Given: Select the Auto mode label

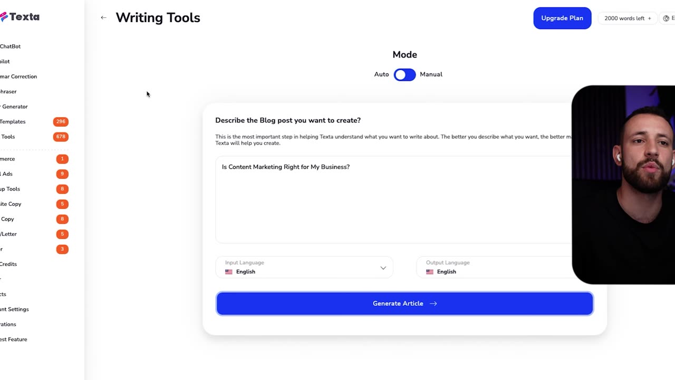Looking at the screenshot, I should pos(381,74).
